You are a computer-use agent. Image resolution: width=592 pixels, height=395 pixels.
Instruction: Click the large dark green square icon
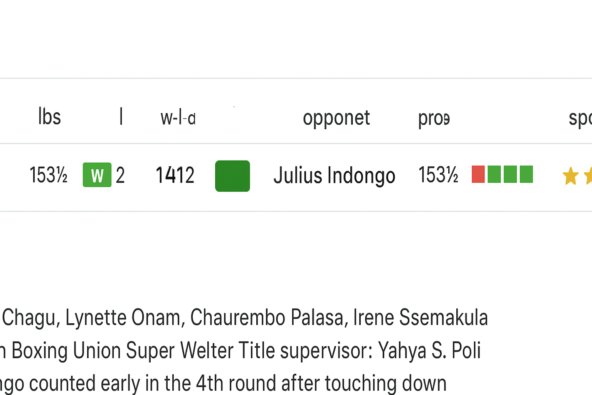232,176
